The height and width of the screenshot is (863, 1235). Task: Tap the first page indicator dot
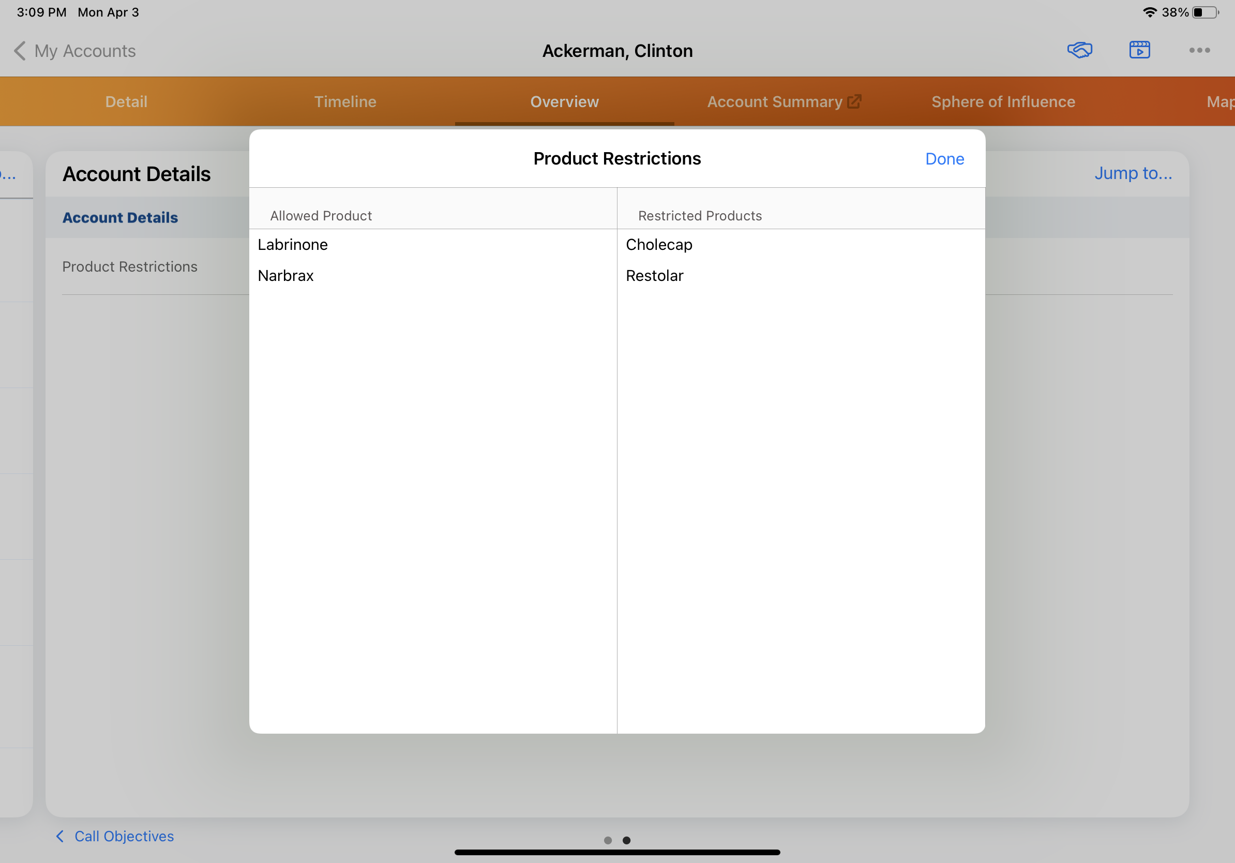click(608, 840)
